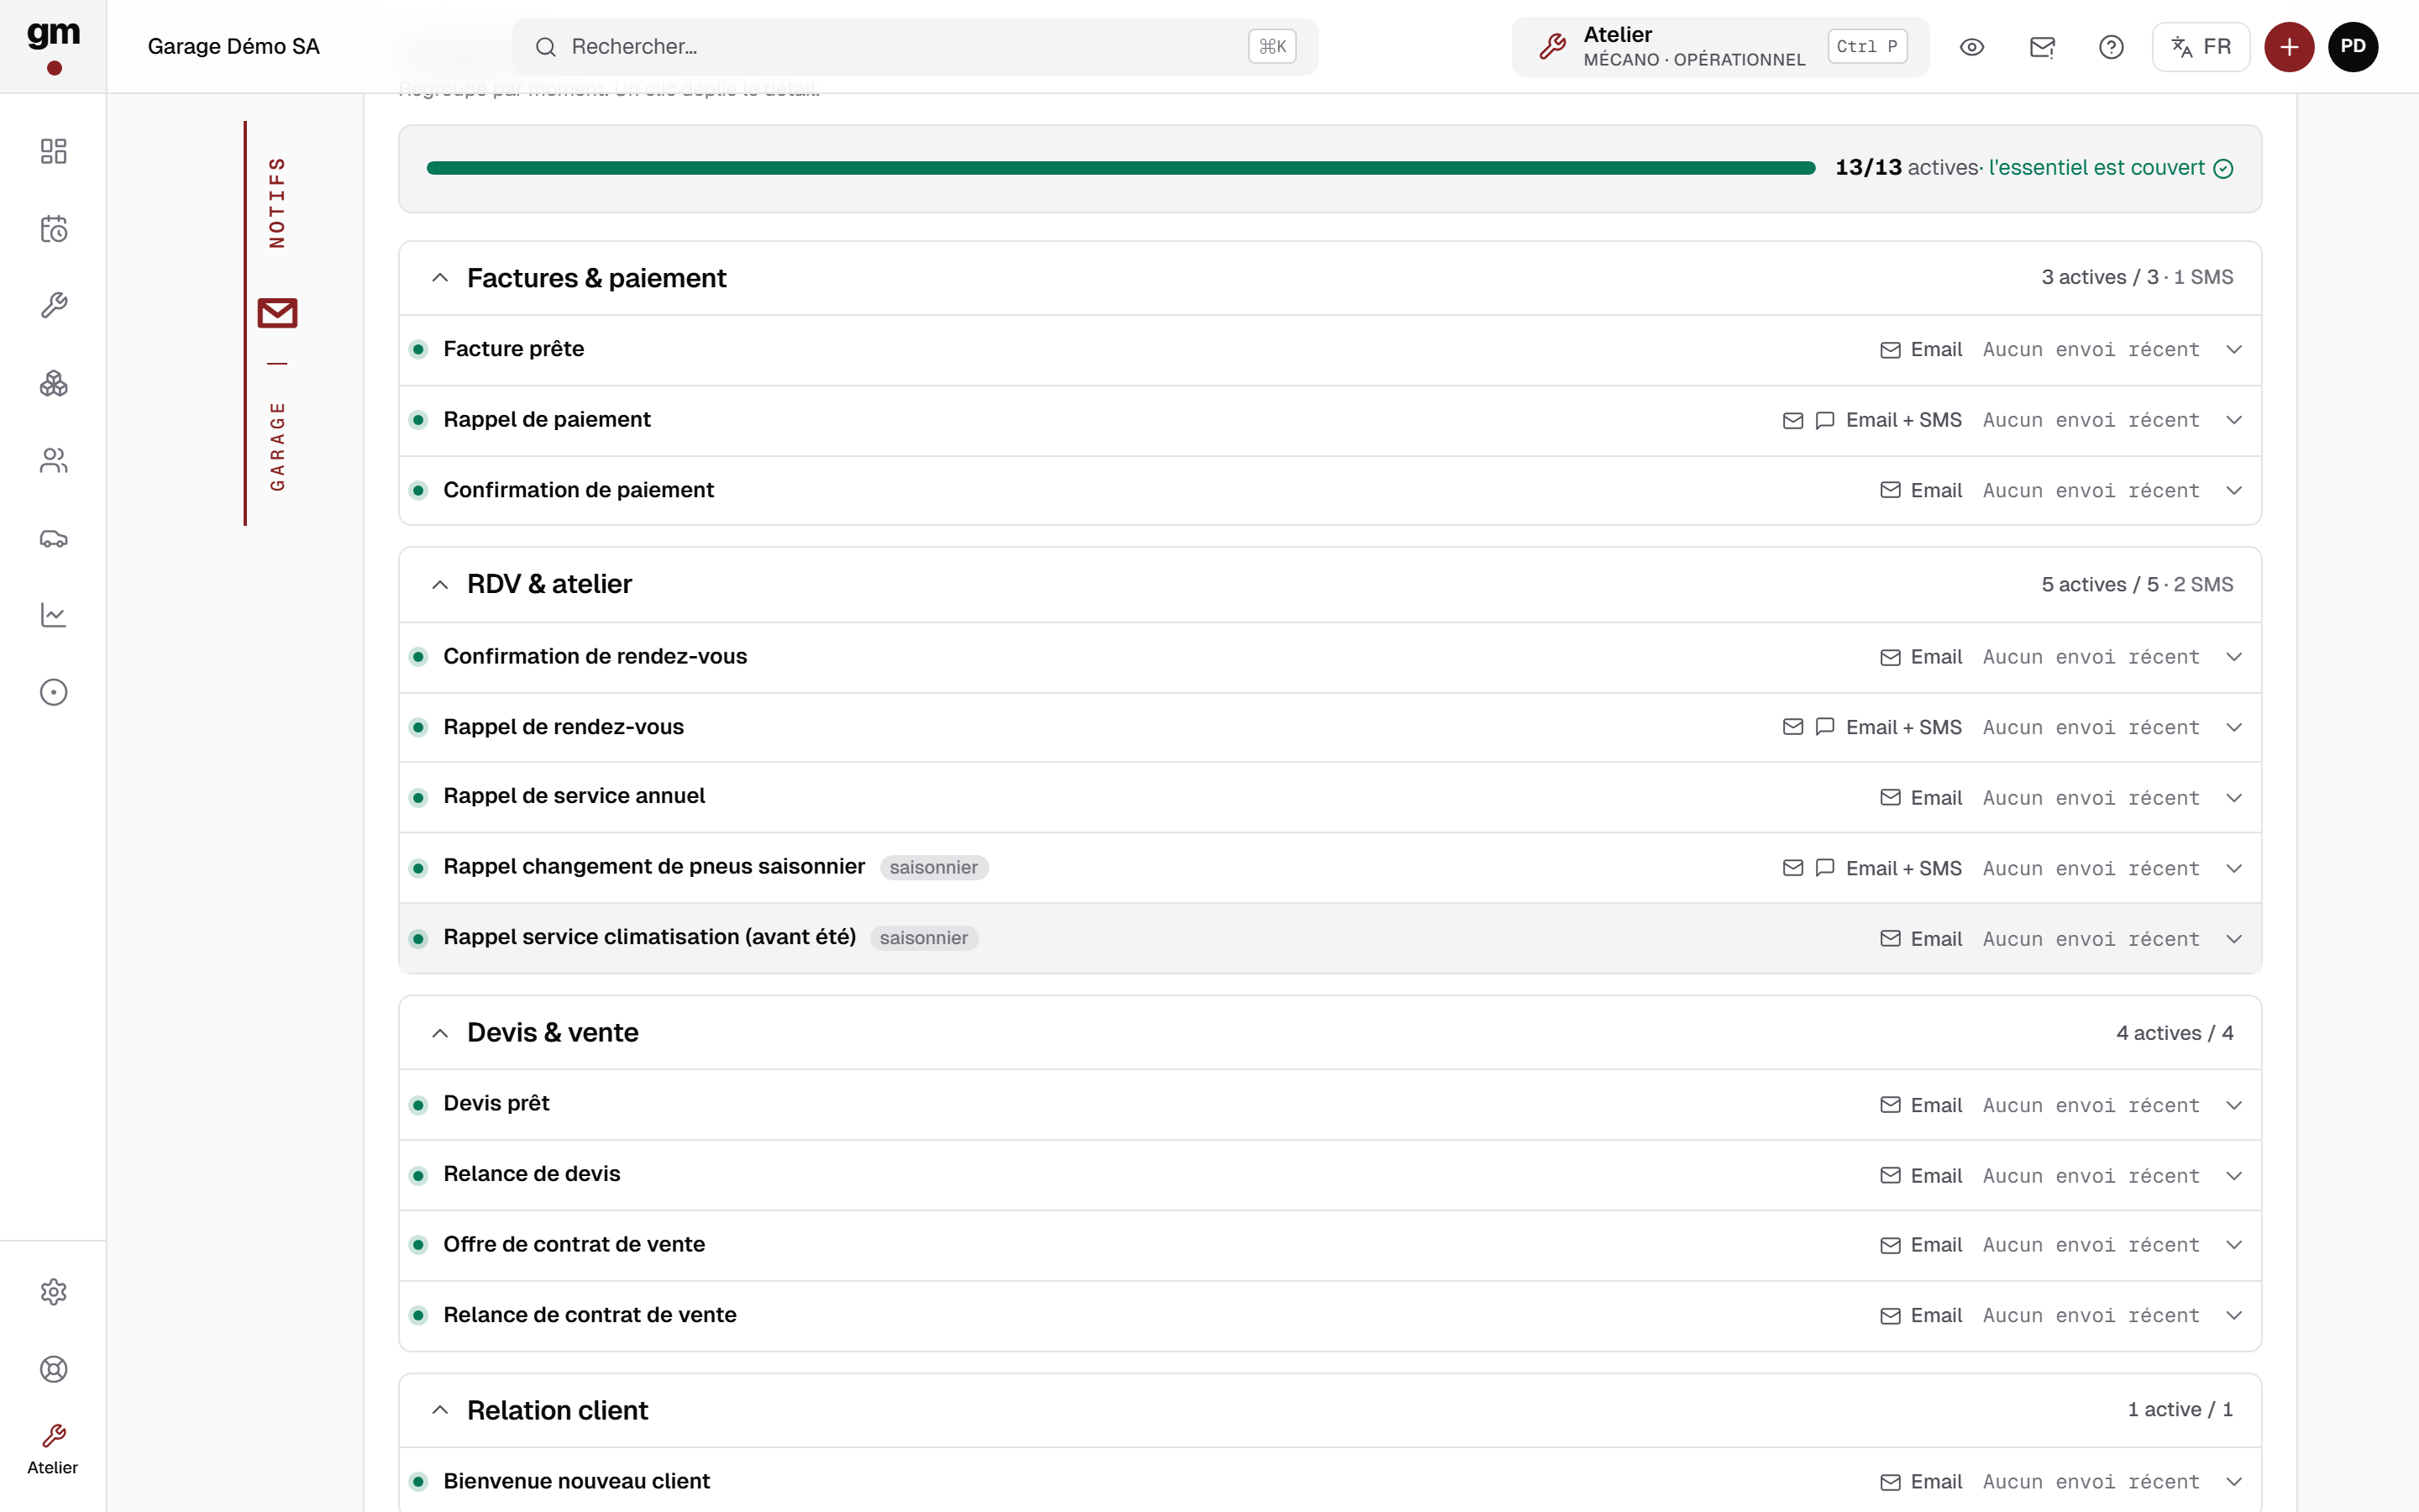Click the green 13/13 coverage progress bar
Viewport: 2419px width, 1512px height.
[1120, 168]
